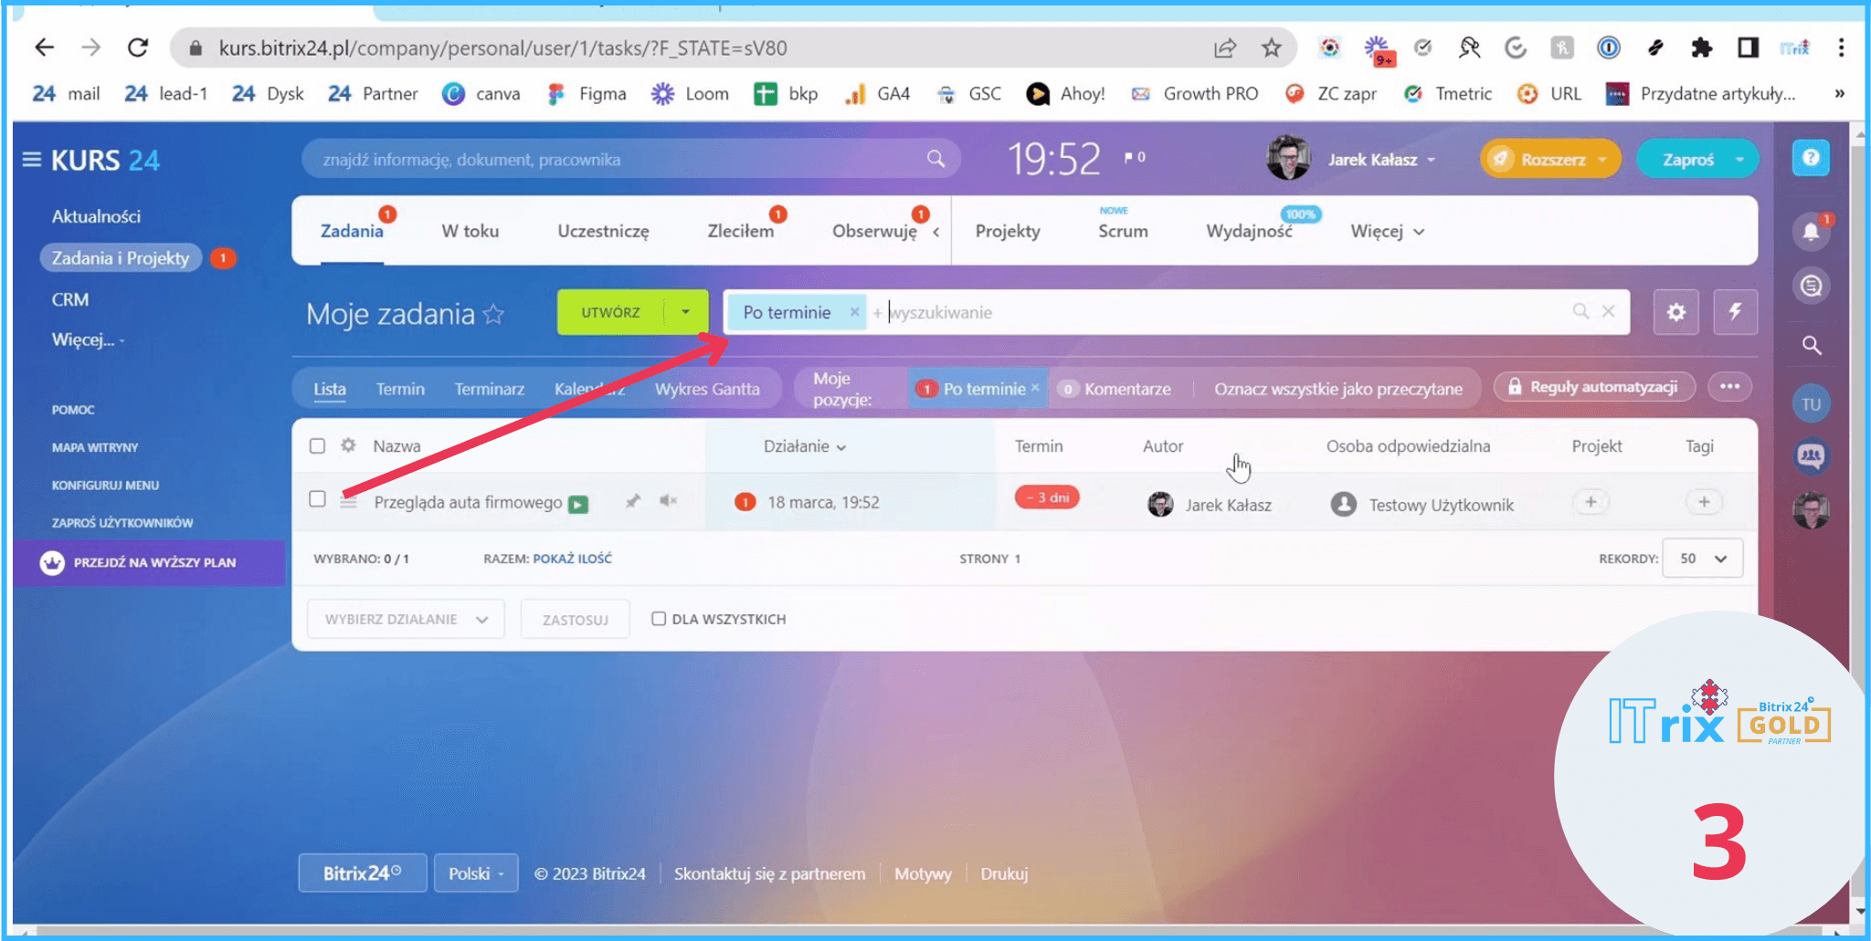Image resolution: width=1871 pixels, height=941 pixels.
Task: Check the Przegląda auta firmowego task checkbox
Action: [x=317, y=499]
